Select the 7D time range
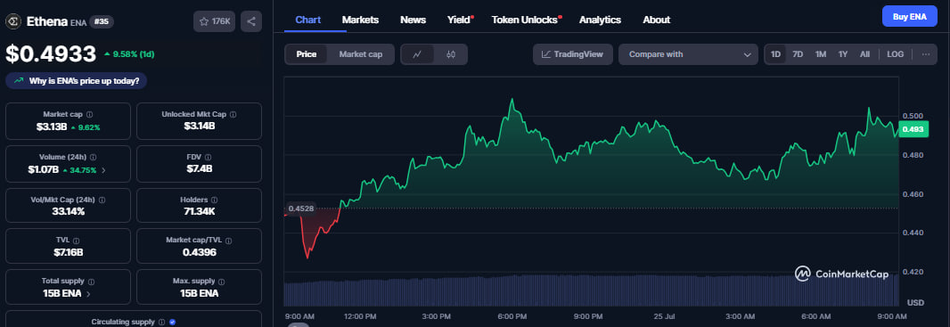 pyautogui.click(x=798, y=53)
